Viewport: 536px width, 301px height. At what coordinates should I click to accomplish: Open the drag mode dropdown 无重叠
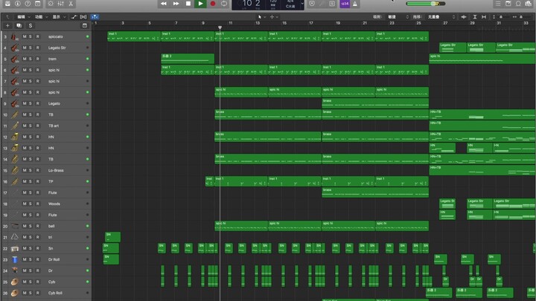click(x=440, y=16)
